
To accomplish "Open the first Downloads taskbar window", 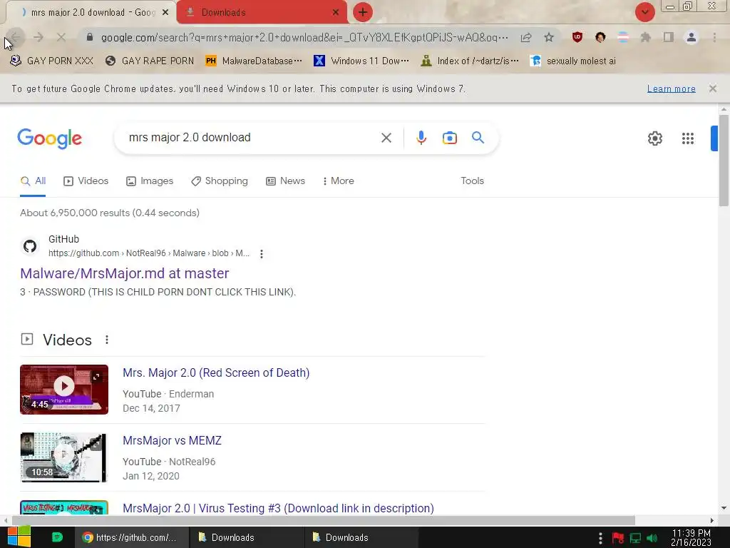I will pyautogui.click(x=247, y=537).
